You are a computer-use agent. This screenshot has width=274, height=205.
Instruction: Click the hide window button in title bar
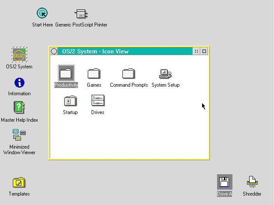pyautogui.click(x=197, y=51)
